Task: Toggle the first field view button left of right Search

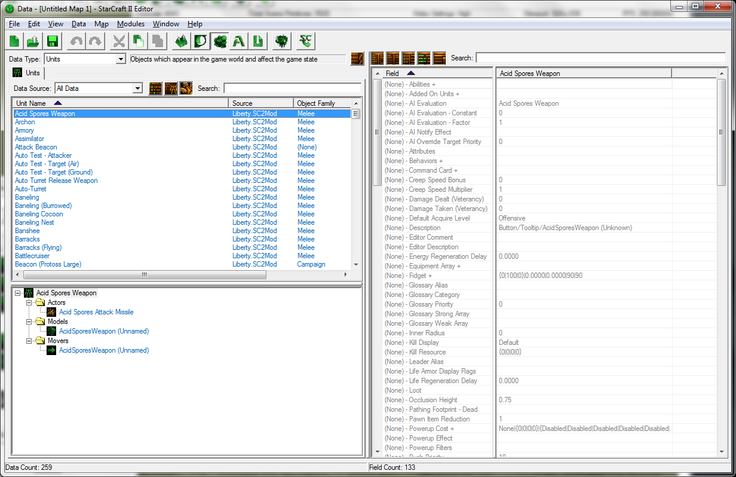Action: (378, 58)
